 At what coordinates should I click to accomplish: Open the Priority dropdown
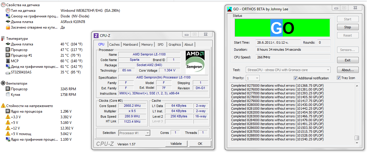[x=253, y=78]
